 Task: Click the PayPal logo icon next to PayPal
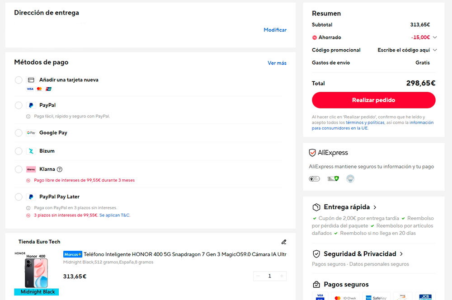[x=31, y=105]
